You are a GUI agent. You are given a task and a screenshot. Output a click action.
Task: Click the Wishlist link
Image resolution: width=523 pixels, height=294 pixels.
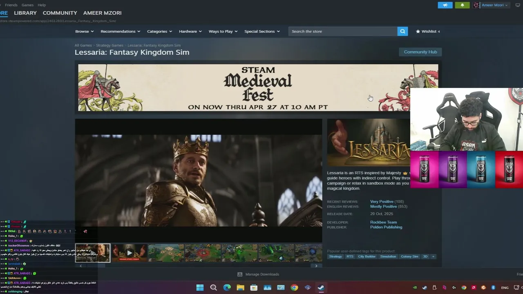tap(429, 31)
